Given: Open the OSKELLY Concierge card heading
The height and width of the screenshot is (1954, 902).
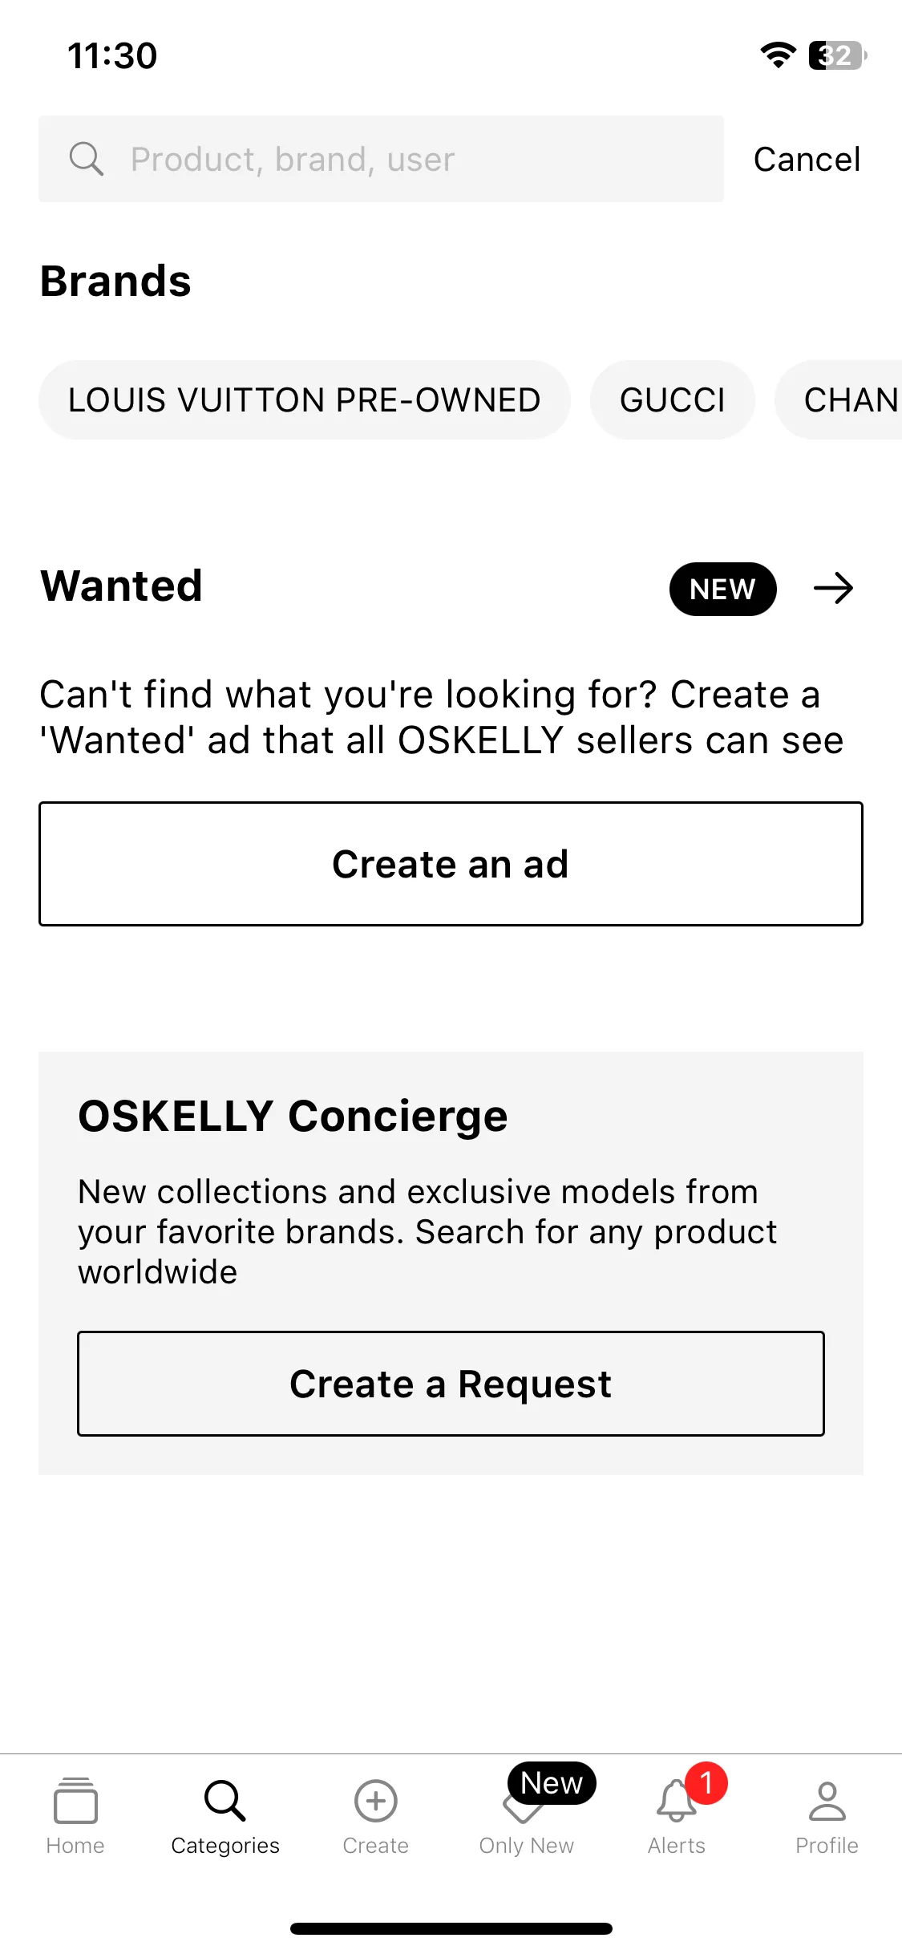Looking at the screenshot, I should point(293,1116).
